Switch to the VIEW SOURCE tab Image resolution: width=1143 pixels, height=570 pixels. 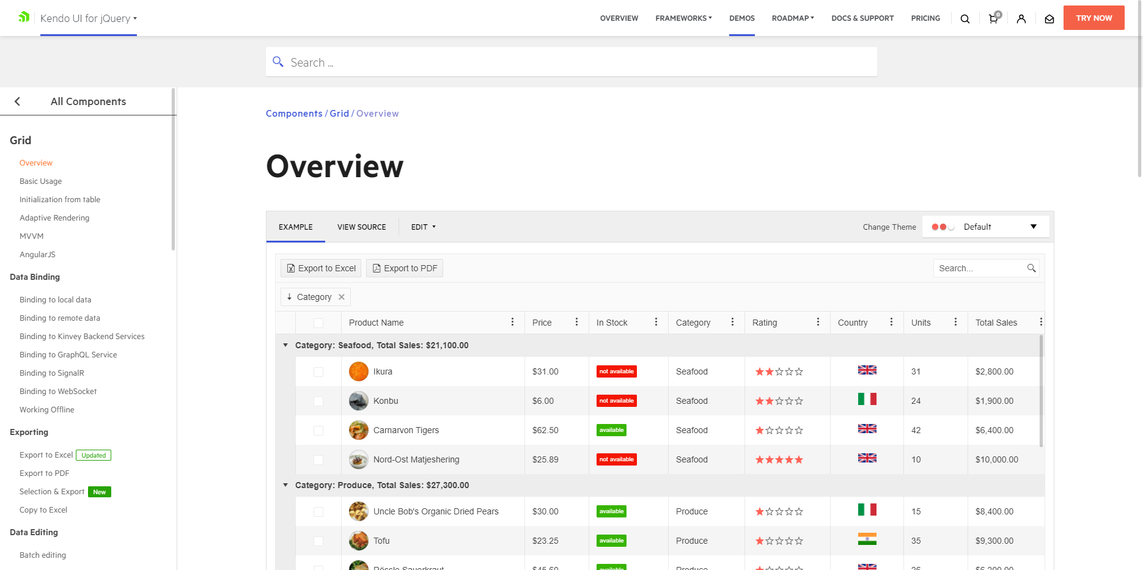coord(362,227)
